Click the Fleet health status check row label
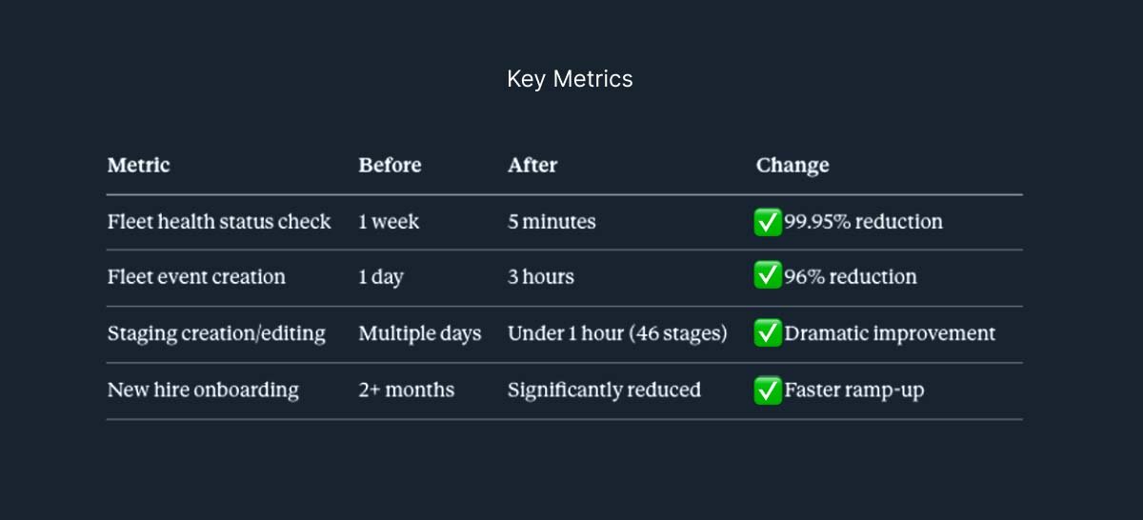Screen dimensions: 1143x520 click(x=219, y=222)
